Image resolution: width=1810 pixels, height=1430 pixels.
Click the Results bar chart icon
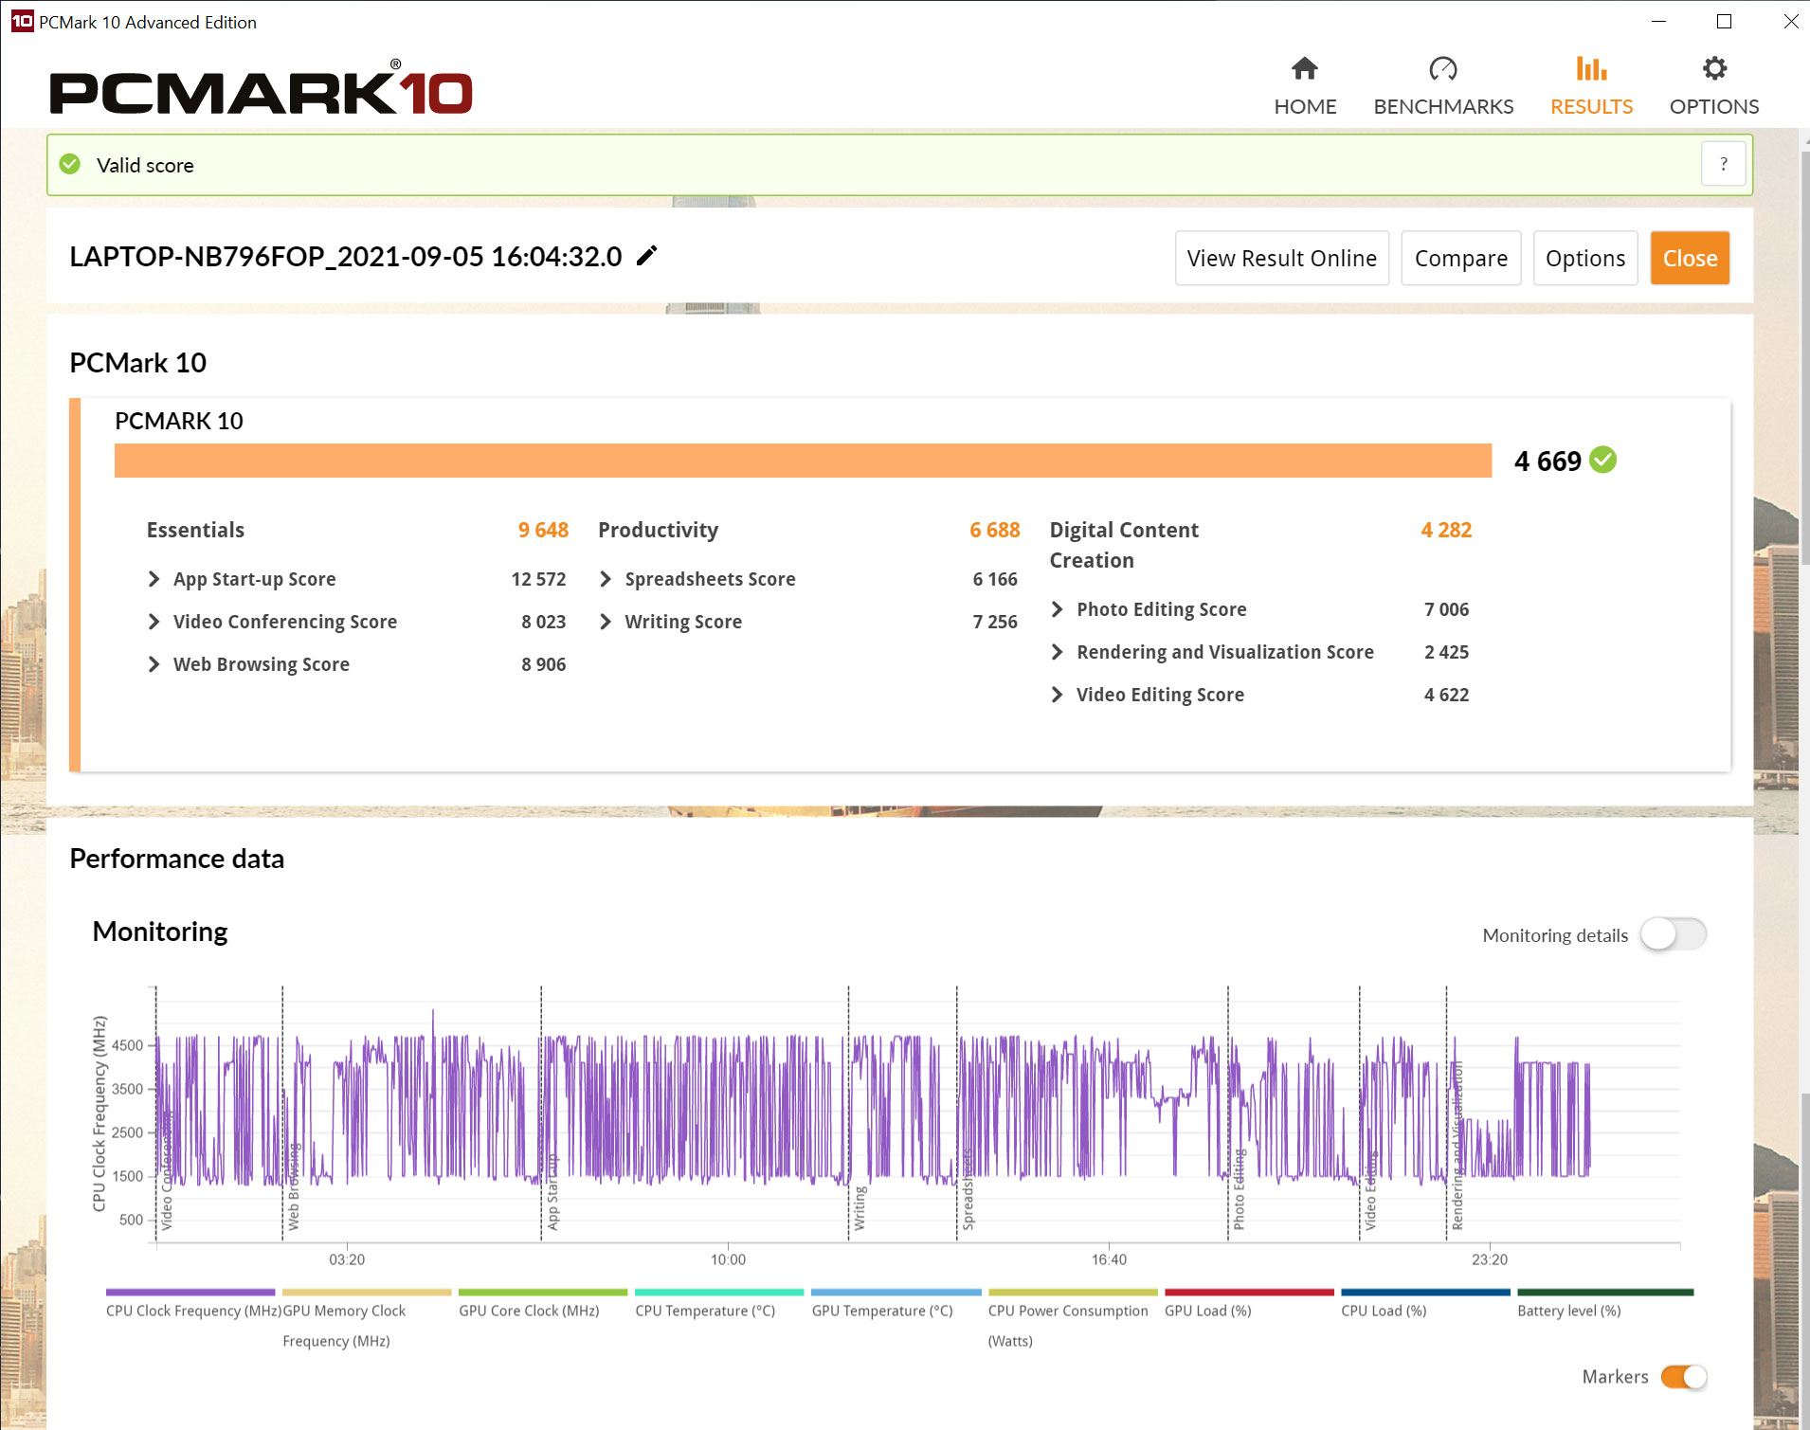(x=1590, y=69)
